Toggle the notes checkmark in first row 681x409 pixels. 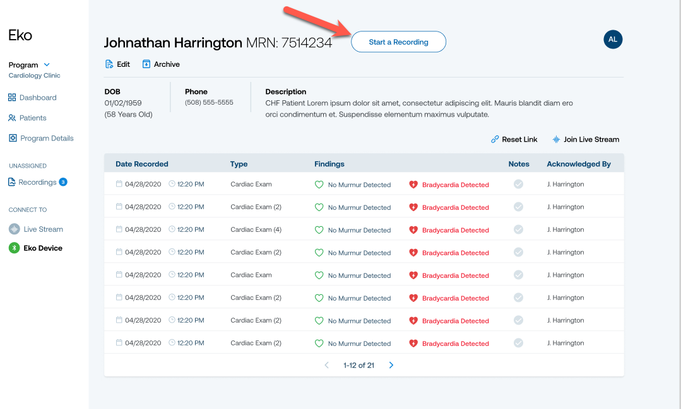click(518, 185)
